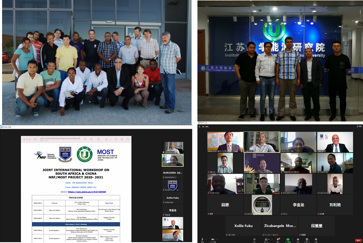363x243 pixels.
Task: Open the Breakout Rooms grid icon
Action: click(307, 239)
